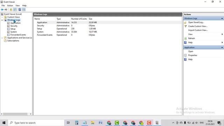Toggle Show/Hide Action Pane toolbar icon
This screenshot has width=224, height=126.
[x=24, y=9]
